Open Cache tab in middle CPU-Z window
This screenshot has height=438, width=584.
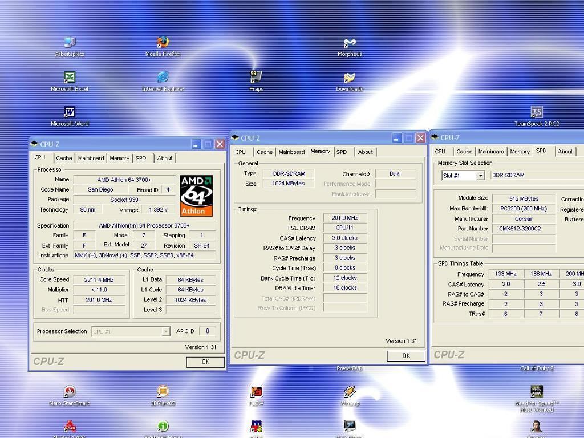[x=265, y=152]
